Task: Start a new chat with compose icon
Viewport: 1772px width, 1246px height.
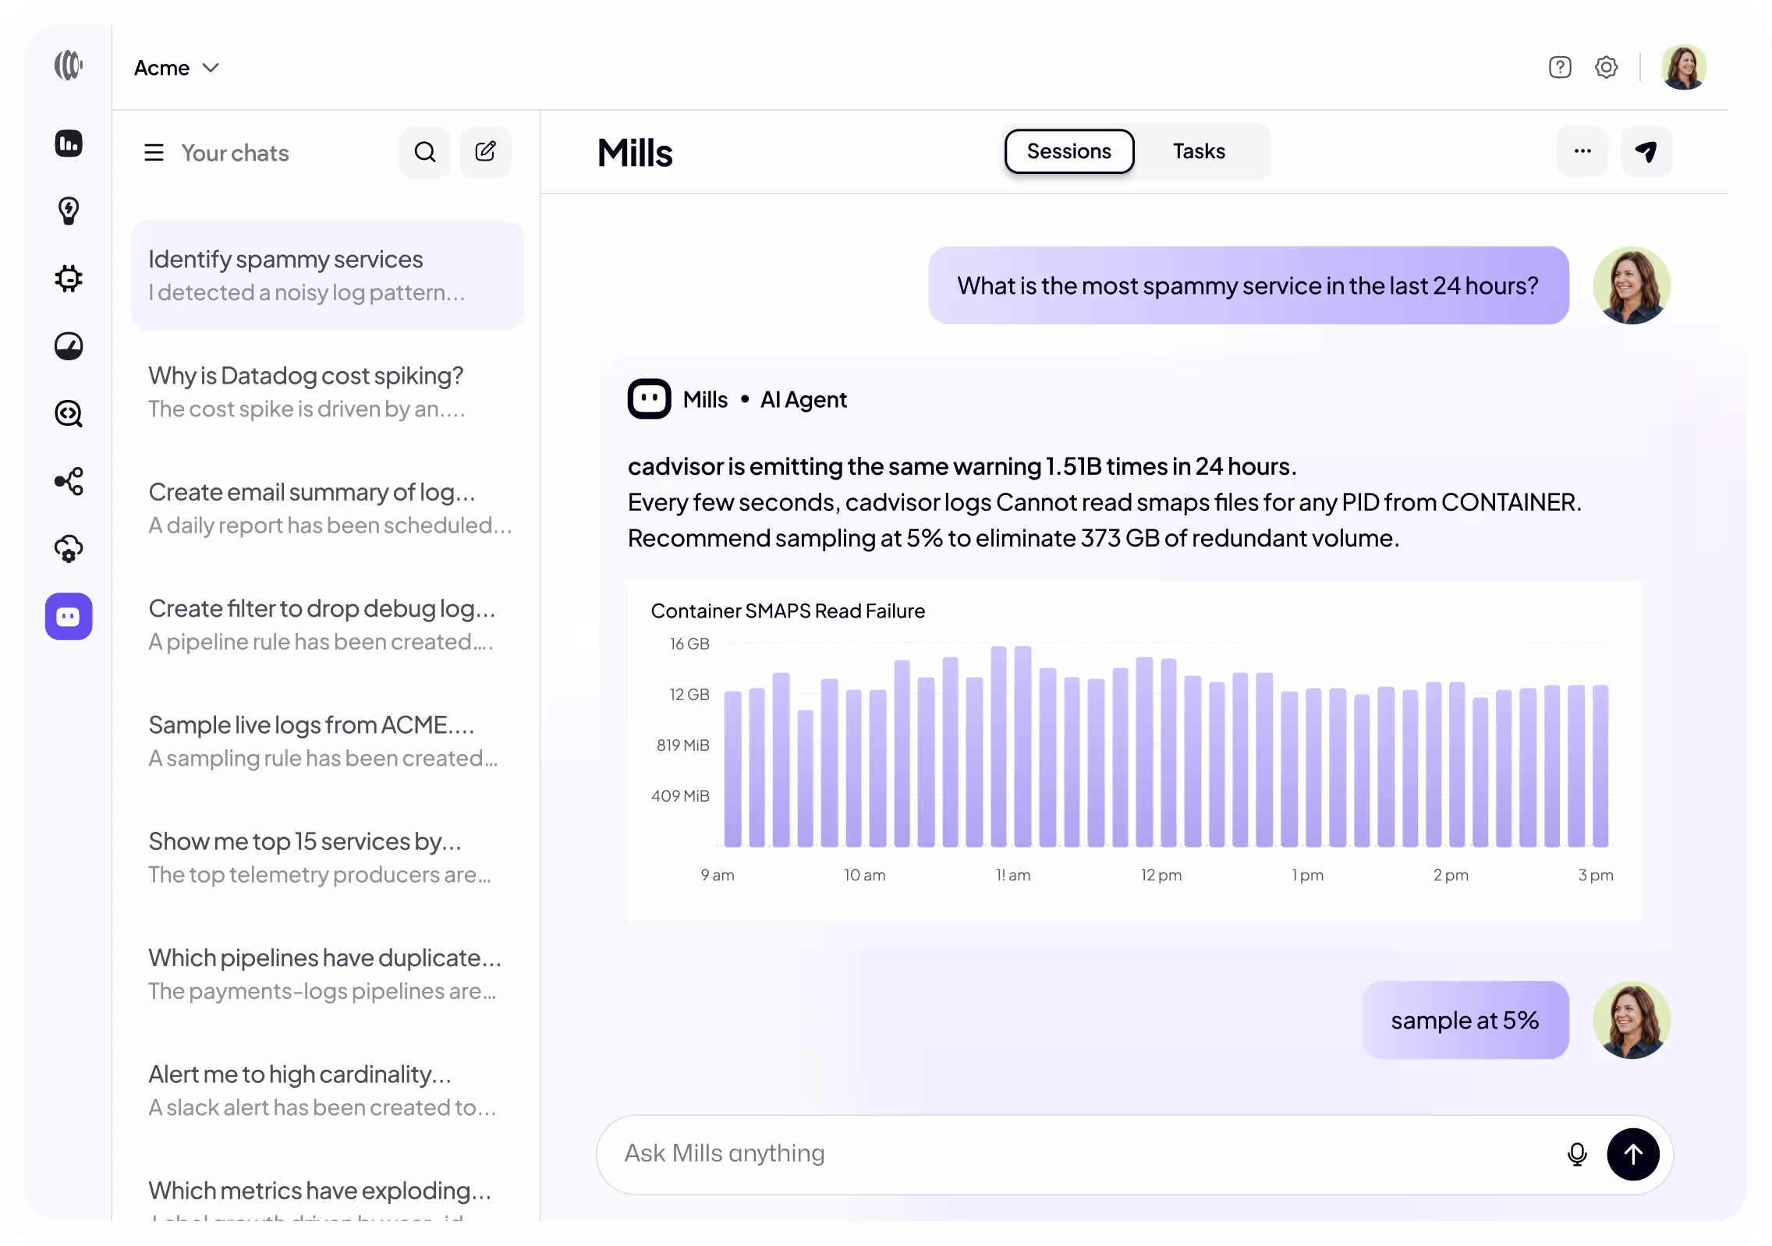Action: (485, 152)
